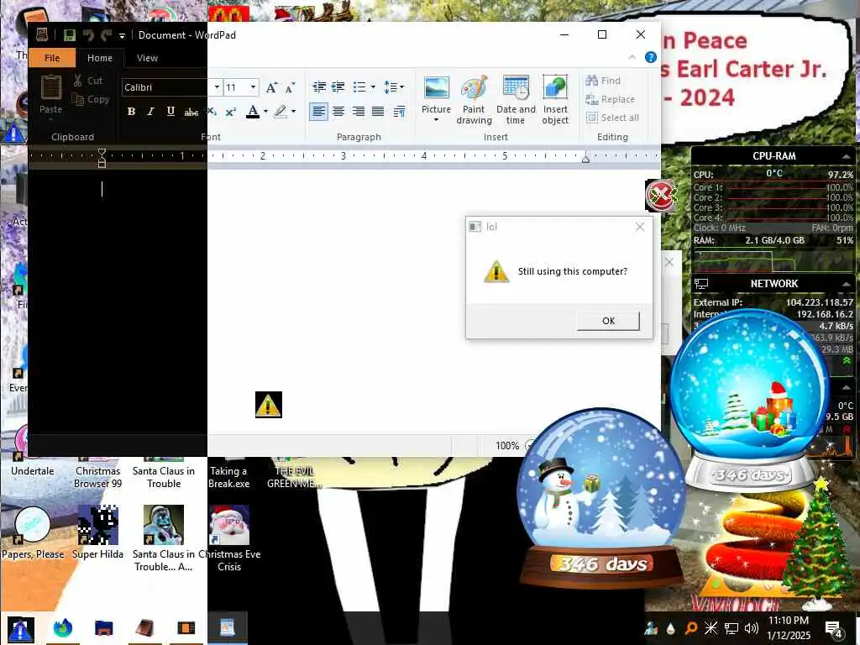The height and width of the screenshot is (645, 860).
Task: Click OK in the lol dialog
Action: click(608, 321)
